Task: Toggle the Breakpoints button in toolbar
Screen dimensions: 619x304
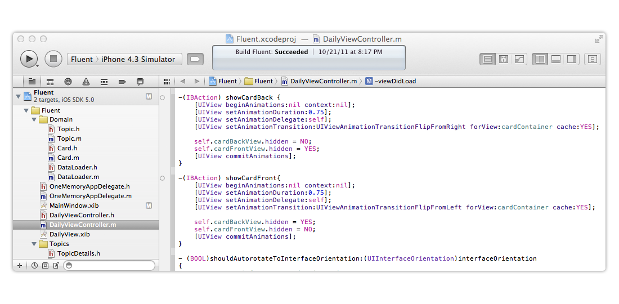Action: click(195, 59)
